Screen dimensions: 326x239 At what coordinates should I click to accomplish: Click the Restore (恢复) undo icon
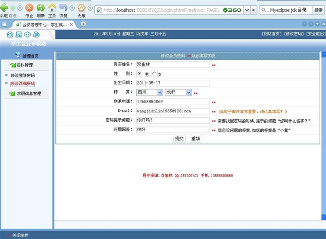tap(63, 8)
